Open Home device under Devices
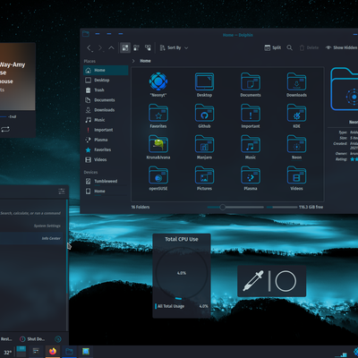 (106, 191)
